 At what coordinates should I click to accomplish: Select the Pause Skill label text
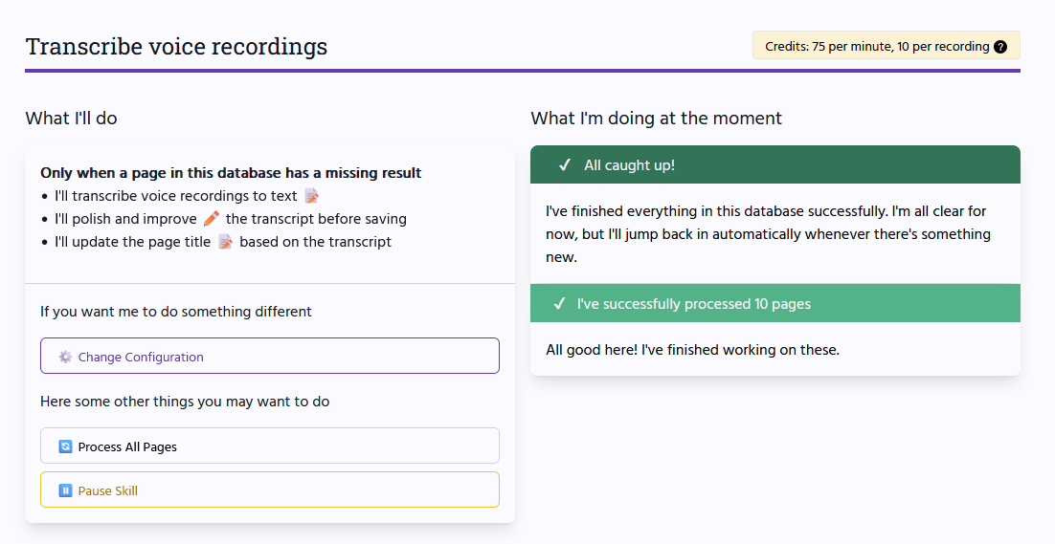tap(107, 490)
